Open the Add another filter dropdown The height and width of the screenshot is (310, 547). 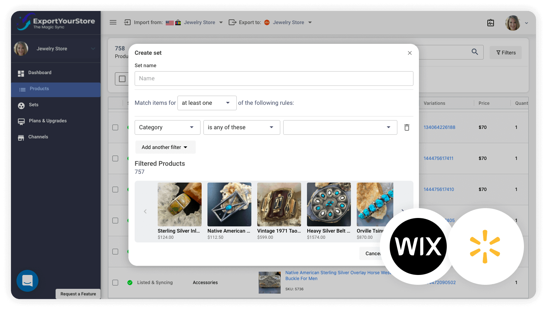coord(165,147)
